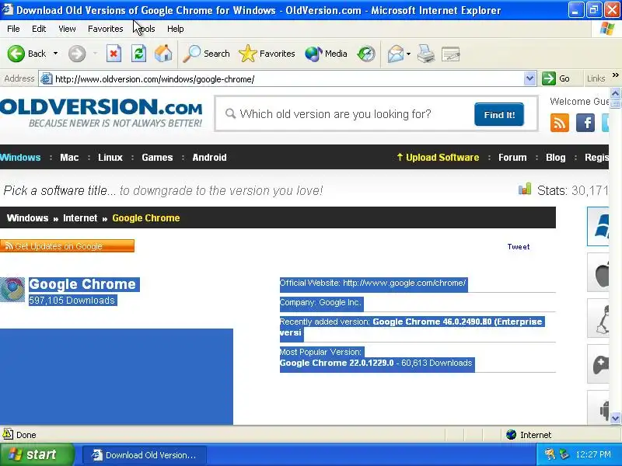The image size is (622, 466).
Task: Expand the Address bar dropdown arrow
Action: (x=529, y=79)
